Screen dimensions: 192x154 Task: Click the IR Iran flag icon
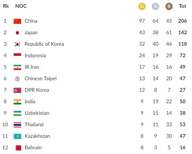17,67
